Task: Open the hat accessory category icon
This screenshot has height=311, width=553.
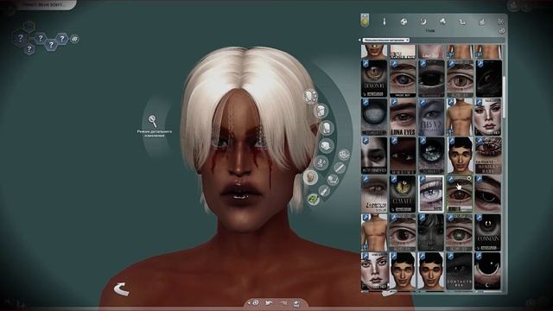Action: click(327, 145)
